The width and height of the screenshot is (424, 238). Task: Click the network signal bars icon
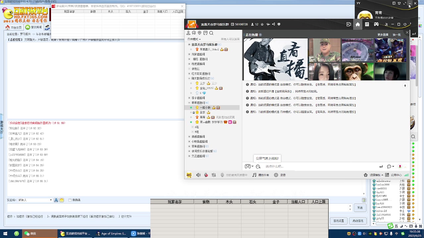point(406,175)
